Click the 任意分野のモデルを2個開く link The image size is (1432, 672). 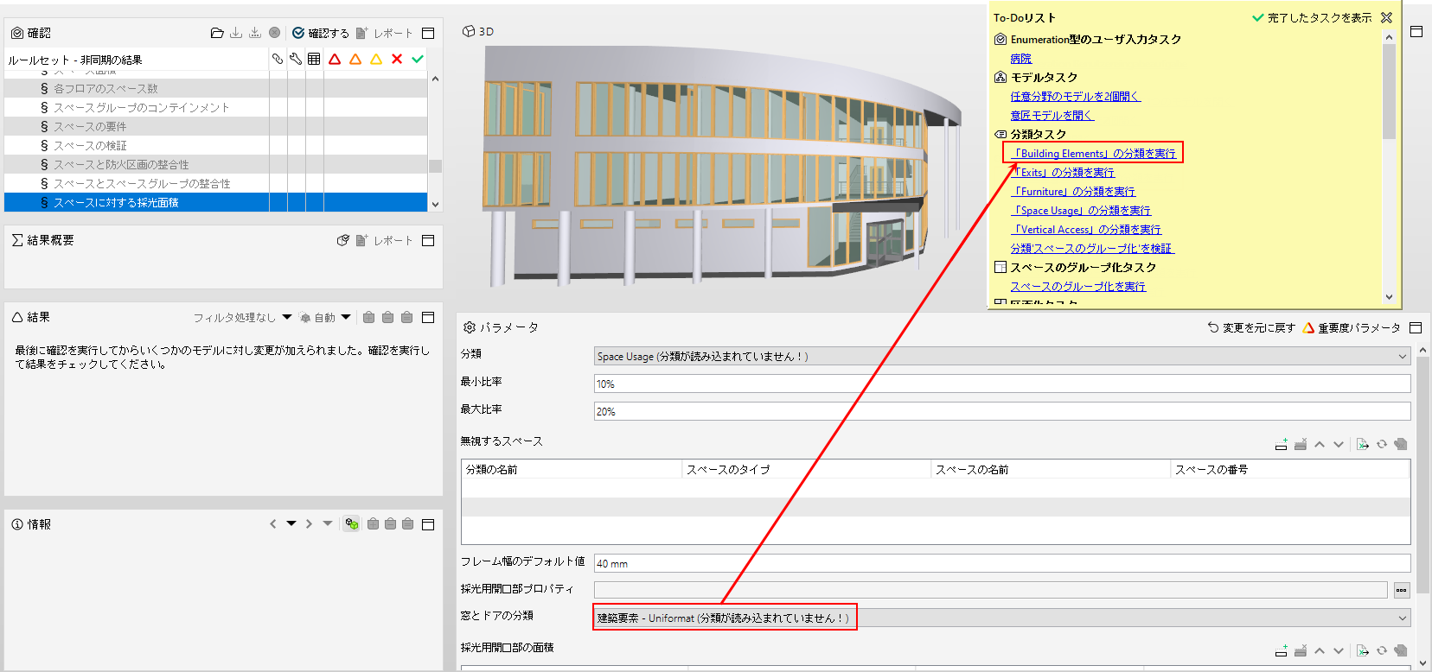1076,97
